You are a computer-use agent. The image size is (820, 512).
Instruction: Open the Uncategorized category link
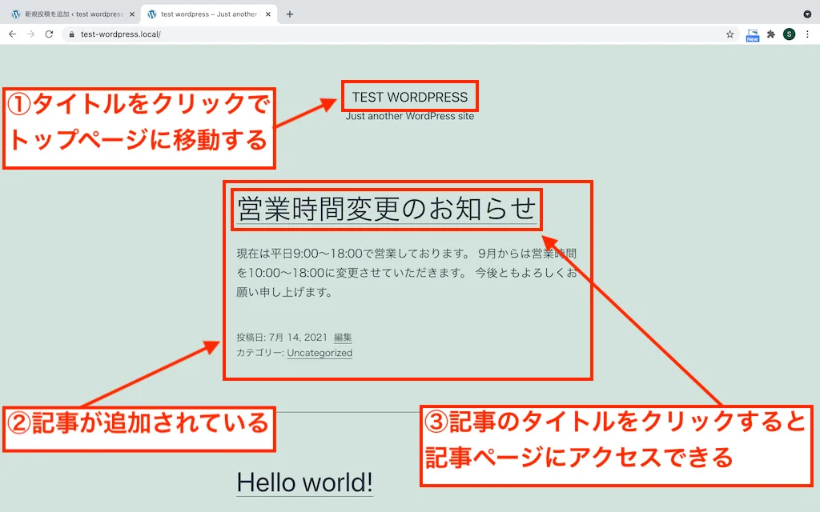point(320,353)
